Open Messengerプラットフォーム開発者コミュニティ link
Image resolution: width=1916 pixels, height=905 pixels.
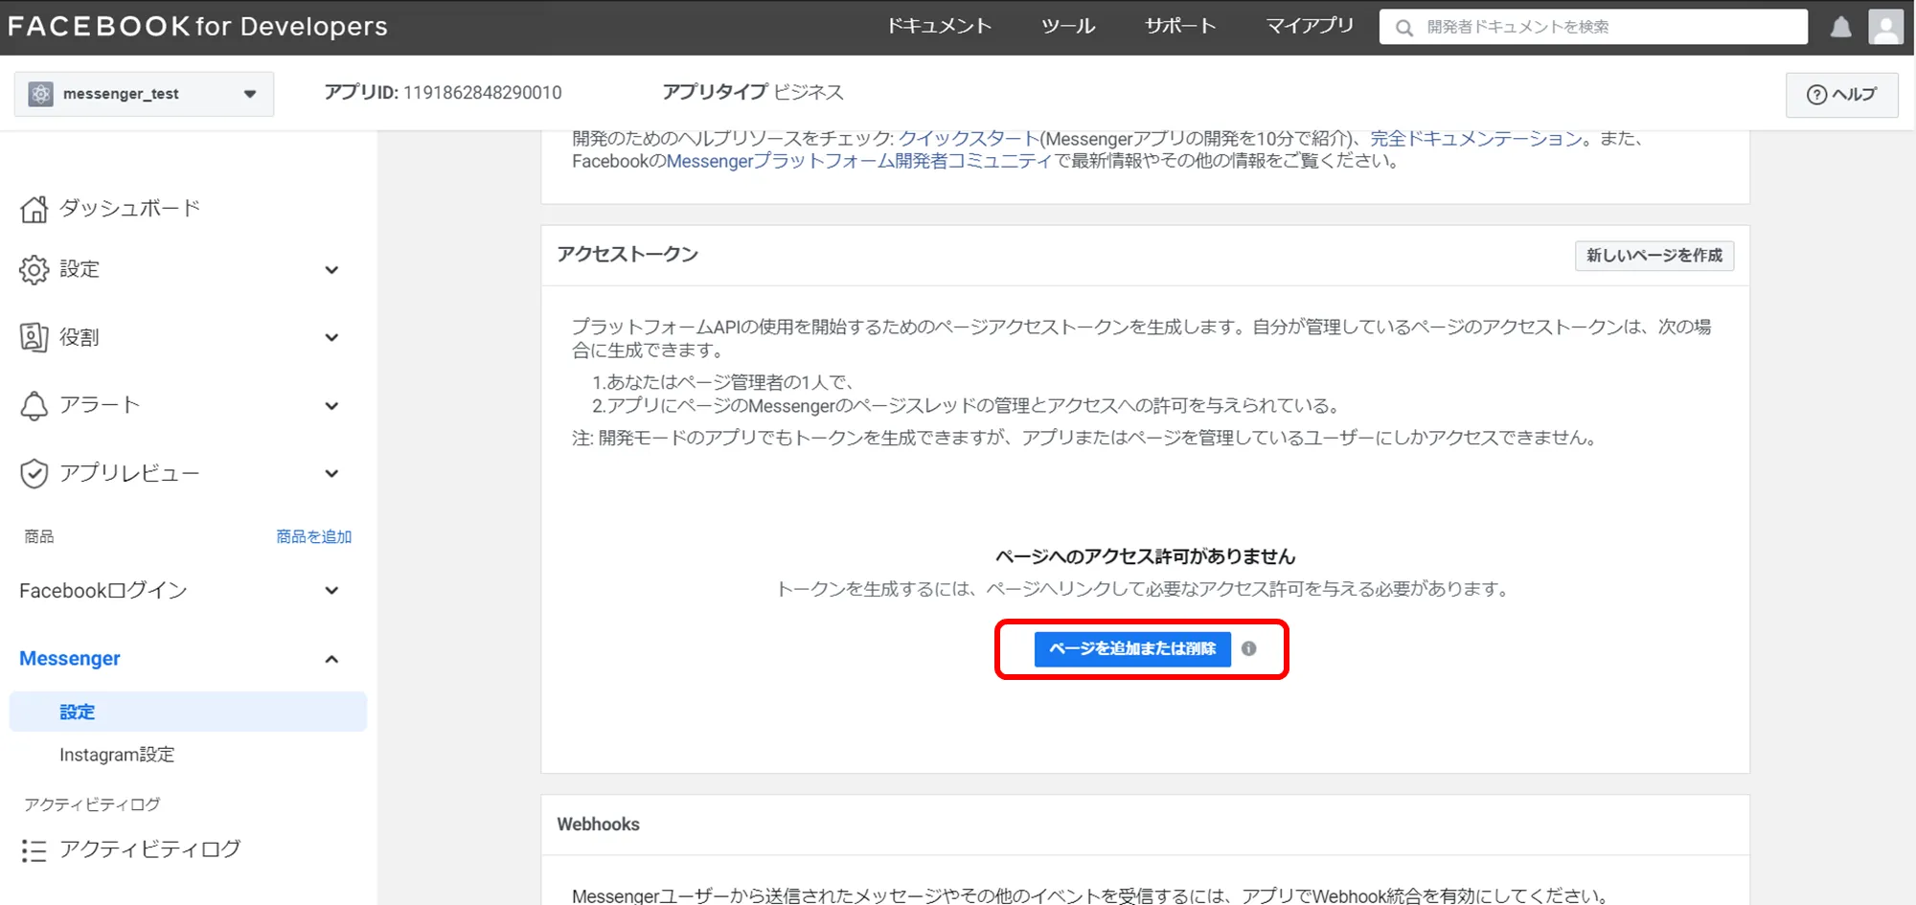(859, 161)
